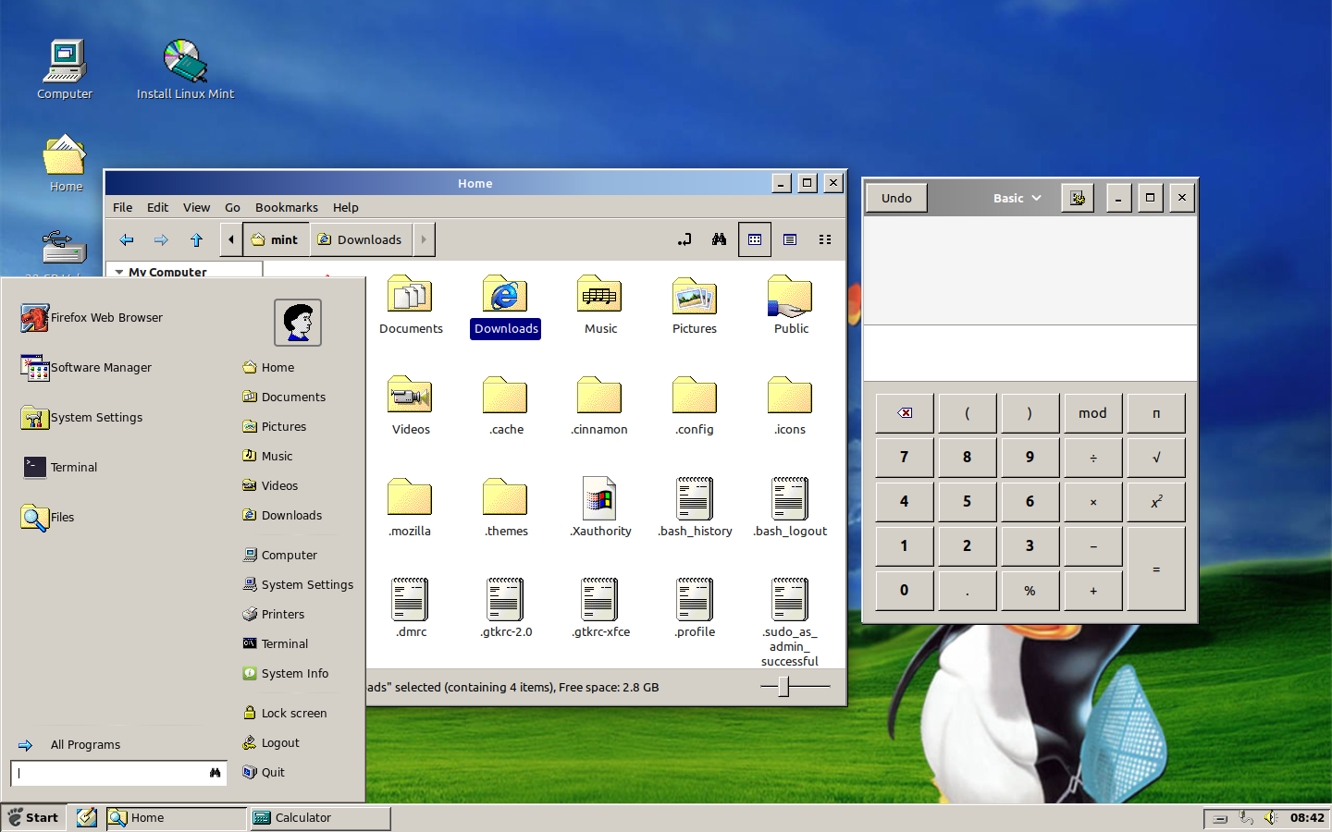Click the Start button on taskbar
Image resolution: width=1332 pixels, height=832 pixels.
[34, 817]
